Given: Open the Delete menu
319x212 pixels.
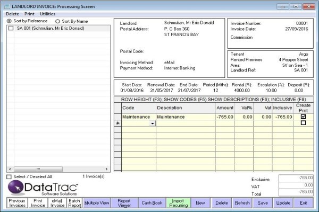Looking at the screenshot, I should coord(12,14).
